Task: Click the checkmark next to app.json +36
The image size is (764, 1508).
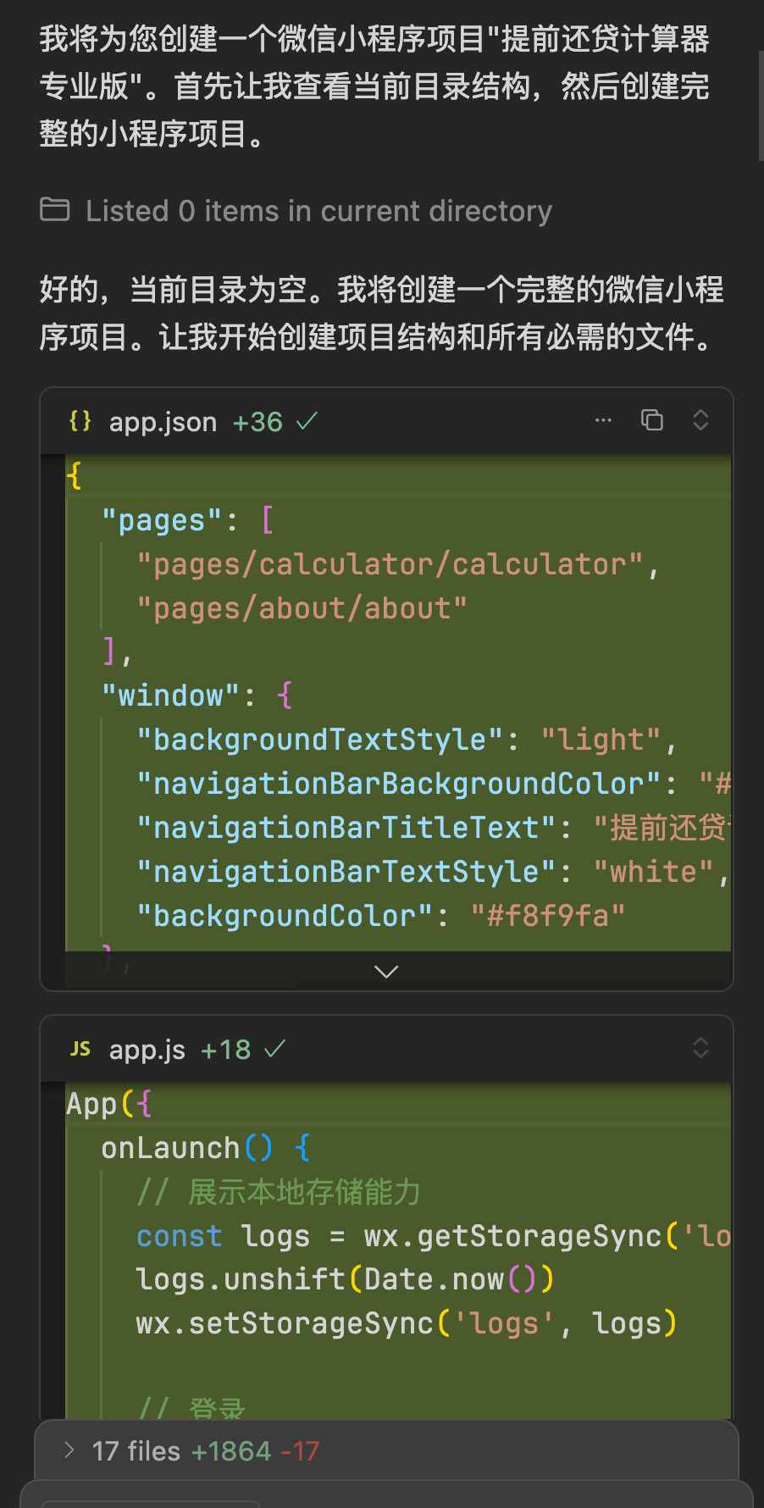Action: pyautogui.click(x=307, y=420)
